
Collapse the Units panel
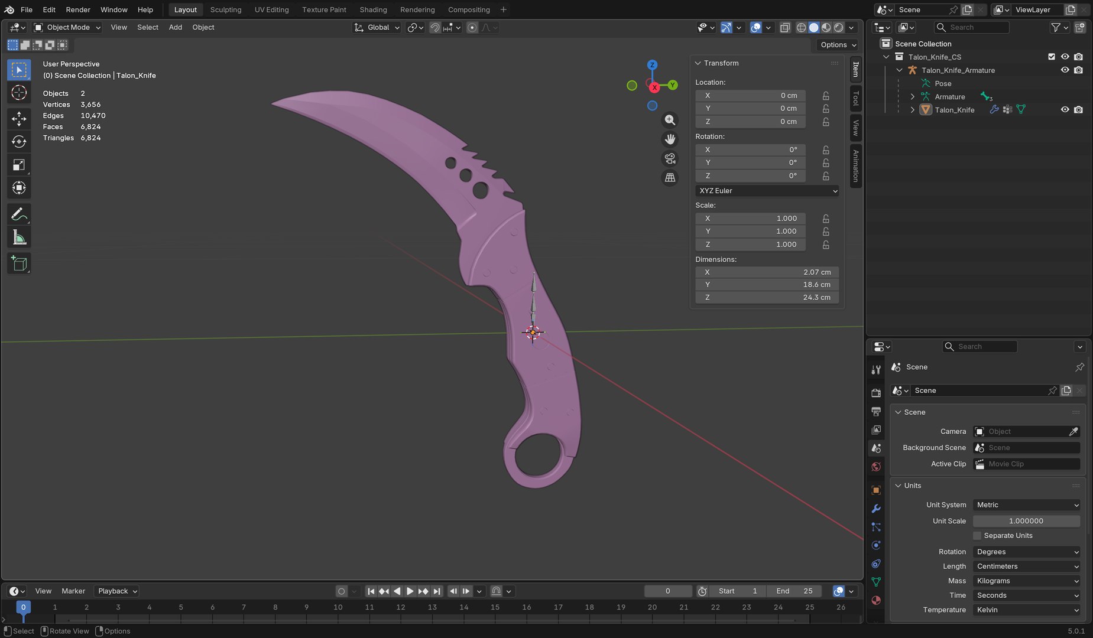[x=898, y=486]
